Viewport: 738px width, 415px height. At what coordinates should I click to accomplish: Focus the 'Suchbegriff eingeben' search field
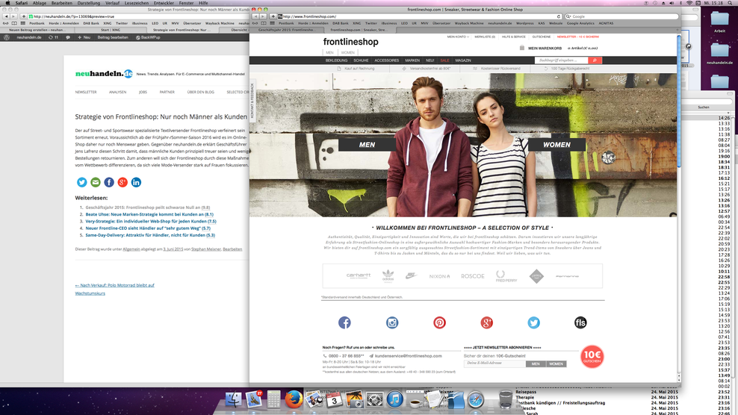click(562, 60)
